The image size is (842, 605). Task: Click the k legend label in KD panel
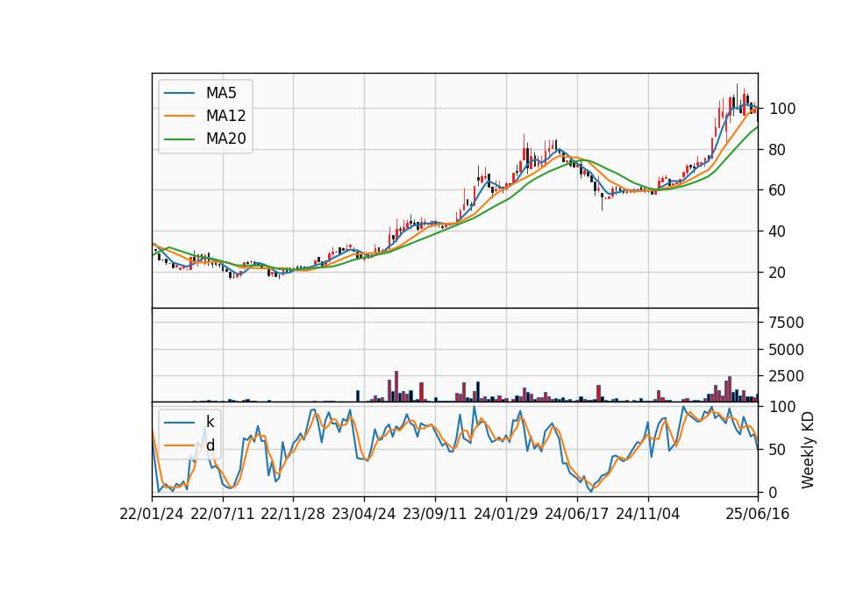click(x=210, y=422)
